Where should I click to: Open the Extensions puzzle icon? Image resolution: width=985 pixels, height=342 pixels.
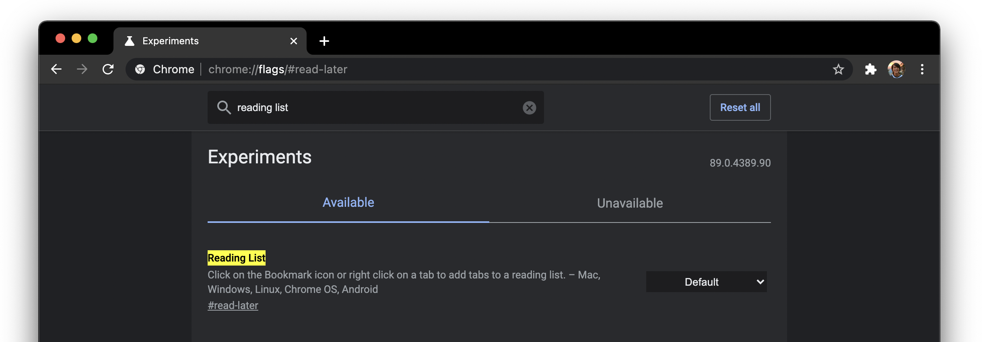click(x=871, y=69)
